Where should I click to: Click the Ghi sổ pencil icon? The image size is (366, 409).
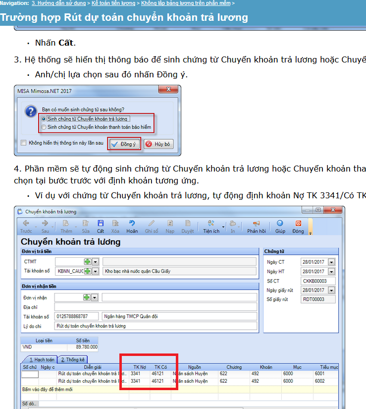point(152,223)
